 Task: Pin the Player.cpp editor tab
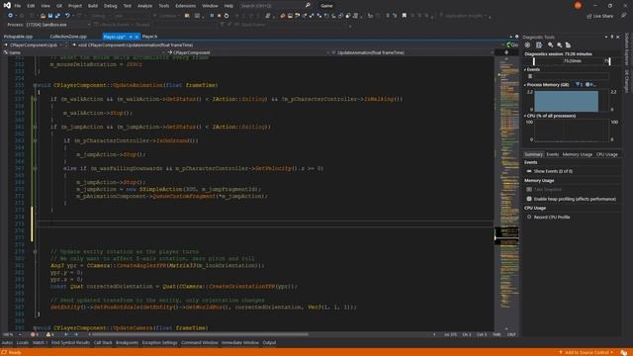pyautogui.click(x=131, y=37)
